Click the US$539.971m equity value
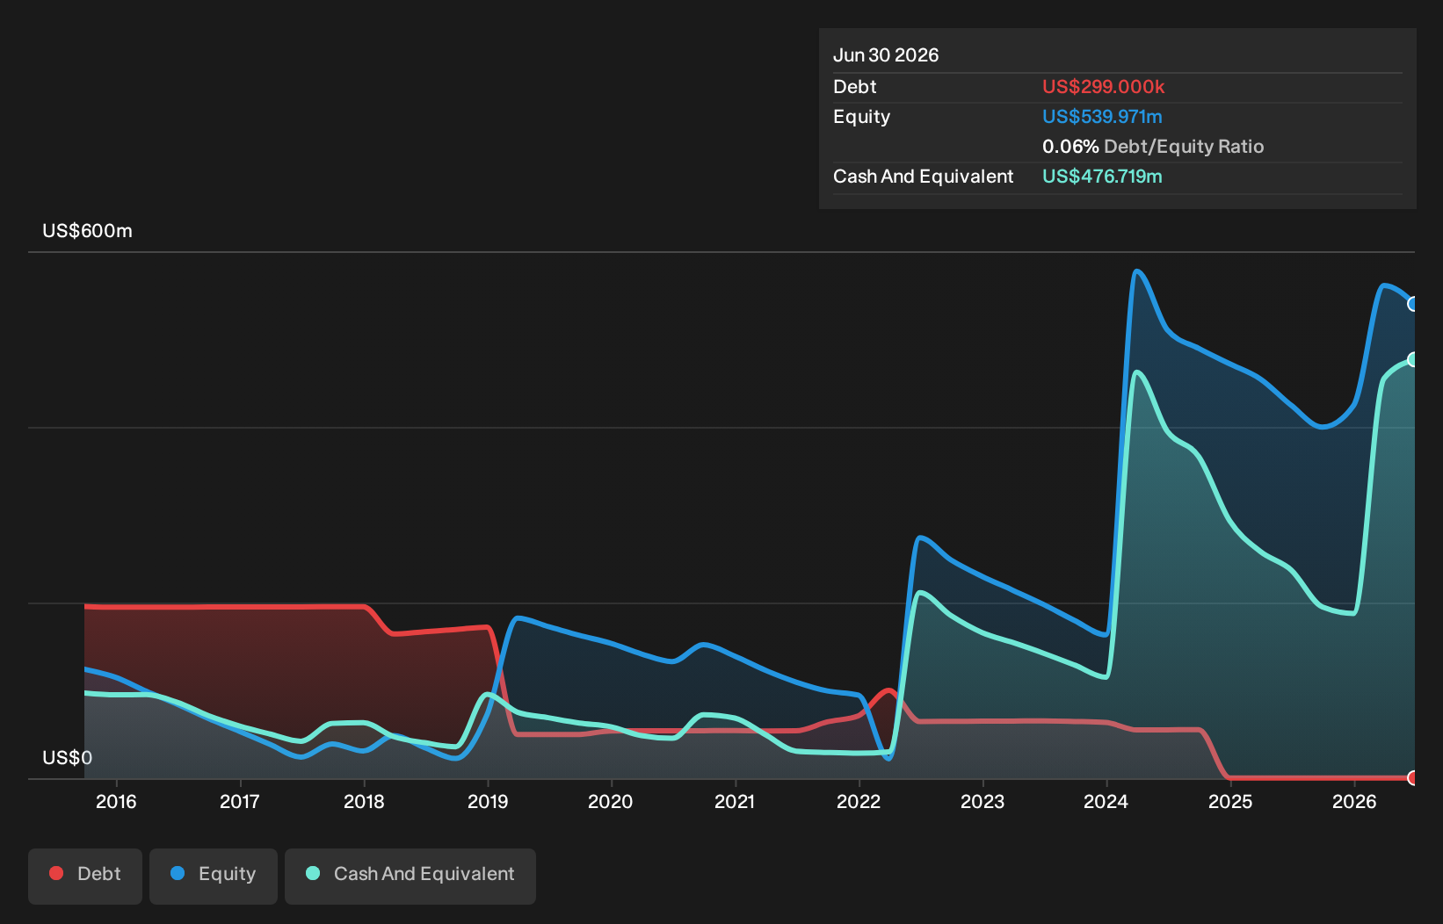Viewport: 1443px width, 924px height. 1102,117
